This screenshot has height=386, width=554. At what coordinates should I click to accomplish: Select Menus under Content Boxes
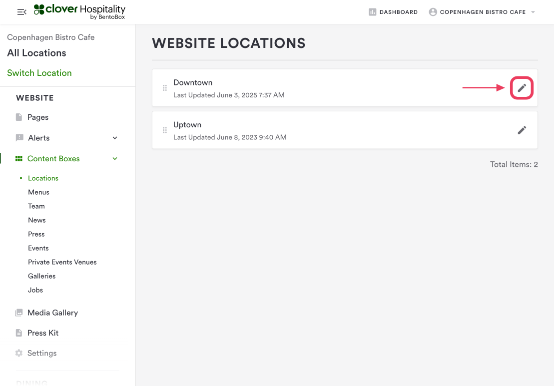pos(38,192)
